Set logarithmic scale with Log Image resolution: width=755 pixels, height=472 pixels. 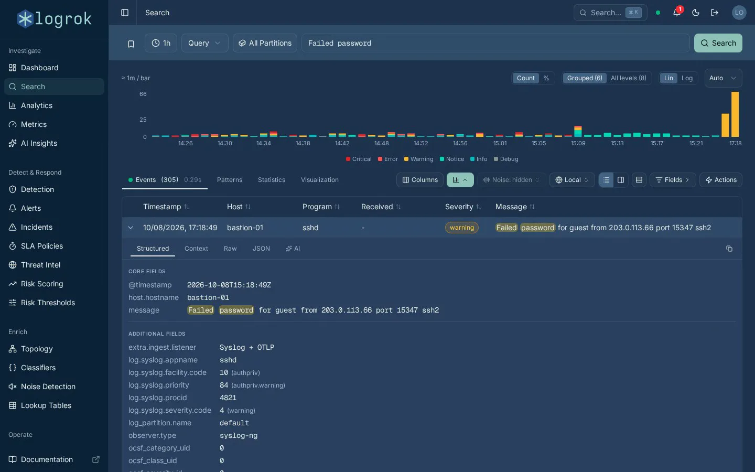(687, 78)
